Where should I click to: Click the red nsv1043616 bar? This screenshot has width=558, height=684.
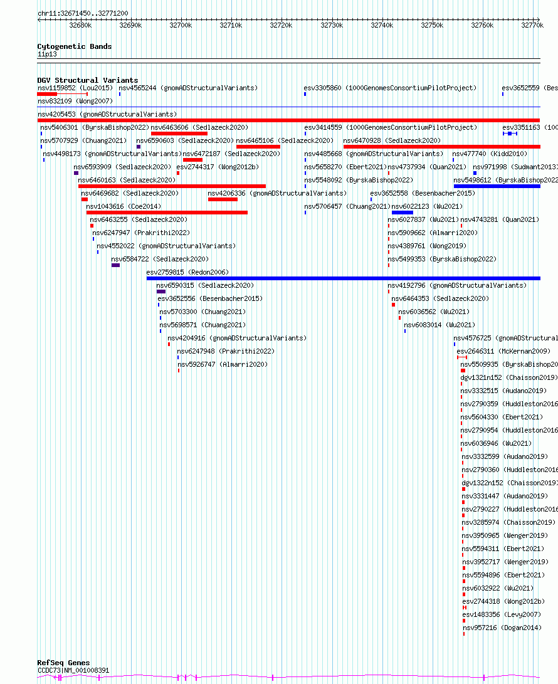pyautogui.click(x=167, y=212)
